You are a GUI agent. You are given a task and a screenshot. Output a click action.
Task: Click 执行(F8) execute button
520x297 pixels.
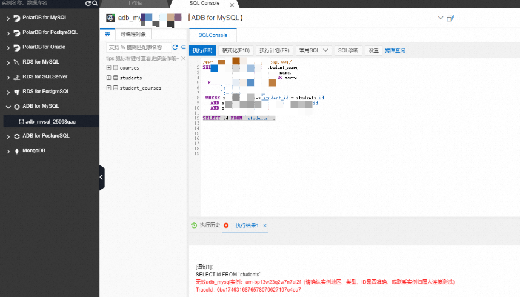(202, 50)
